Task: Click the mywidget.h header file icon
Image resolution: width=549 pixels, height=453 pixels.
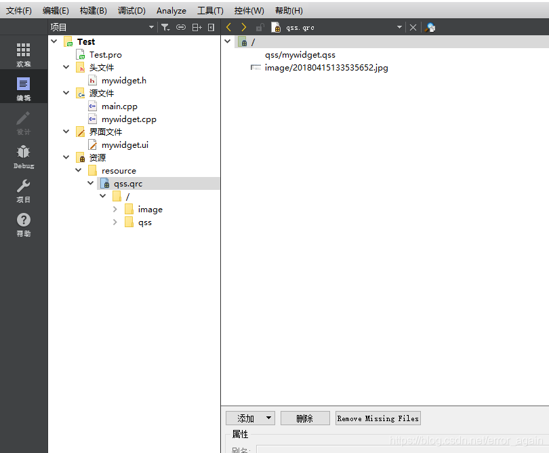Action: [92, 81]
